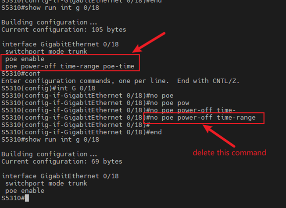Click 'Current configuration: 105 bytes' text
The width and height of the screenshot is (286, 208).
click(64, 30)
